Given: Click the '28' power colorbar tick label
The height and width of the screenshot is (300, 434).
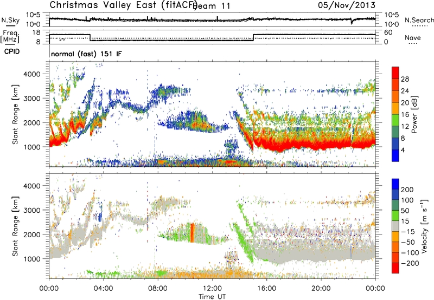Looking at the screenshot, I should (x=405, y=79).
